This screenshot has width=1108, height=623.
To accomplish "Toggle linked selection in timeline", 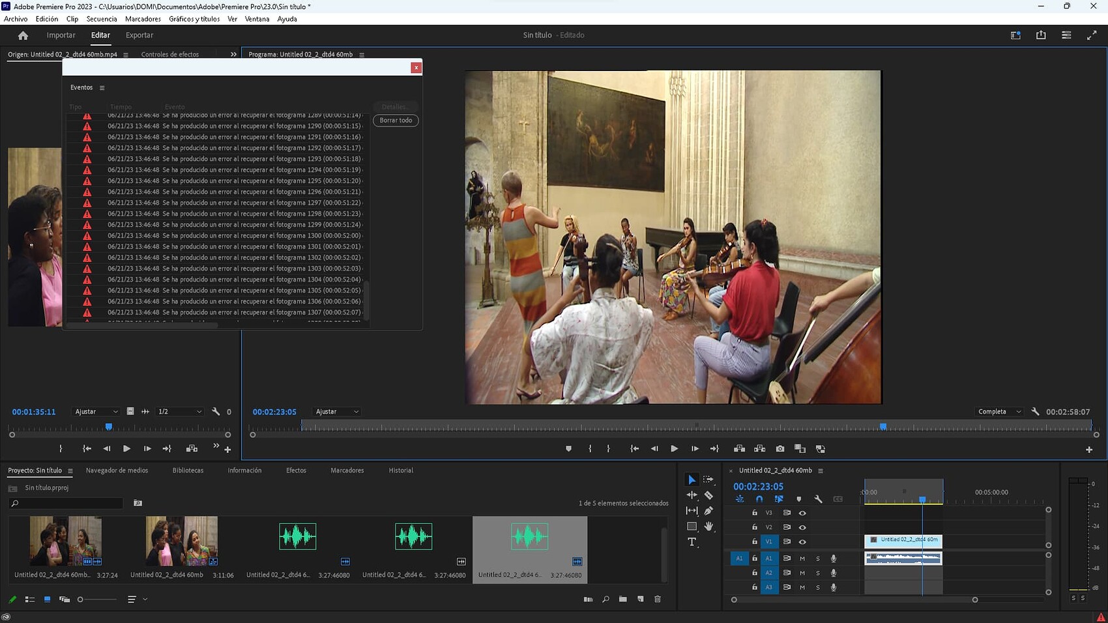I will point(779,499).
